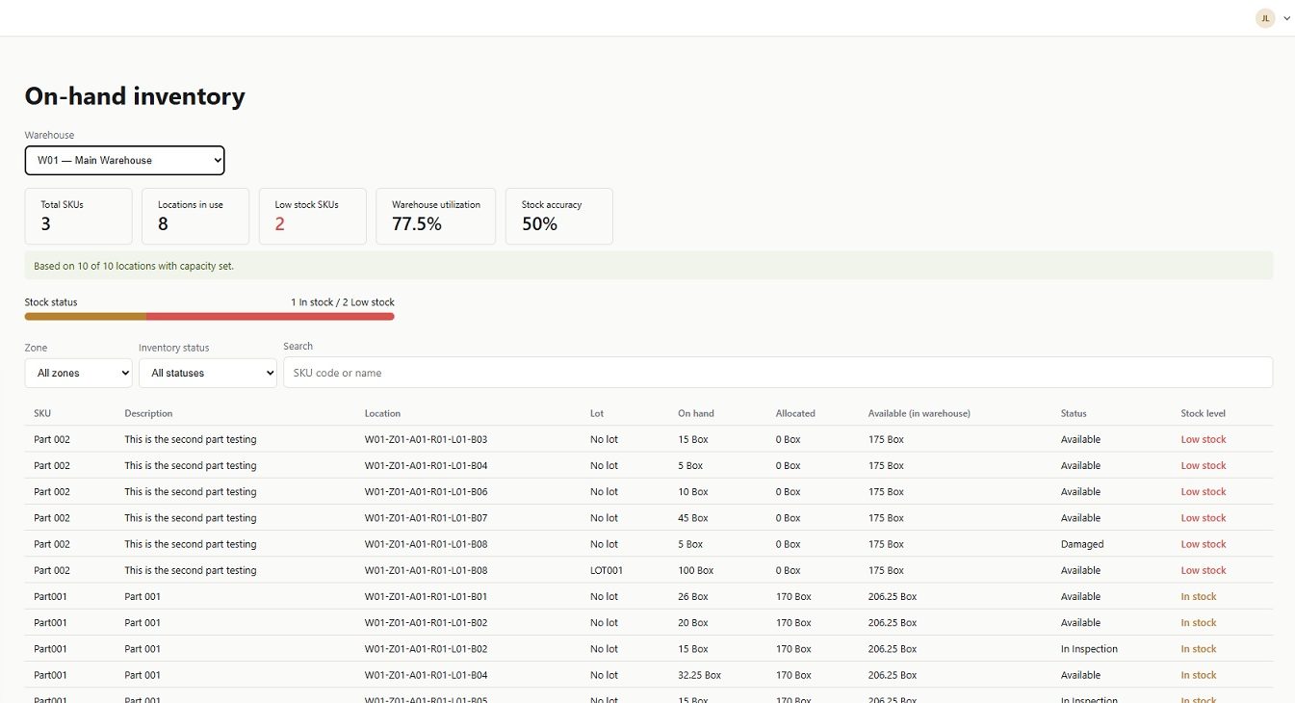Image resolution: width=1295 pixels, height=703 pixels.
Task: Open the Warehouse dropdown showing W01 — Main Warehouse
Action: point(124,161)
